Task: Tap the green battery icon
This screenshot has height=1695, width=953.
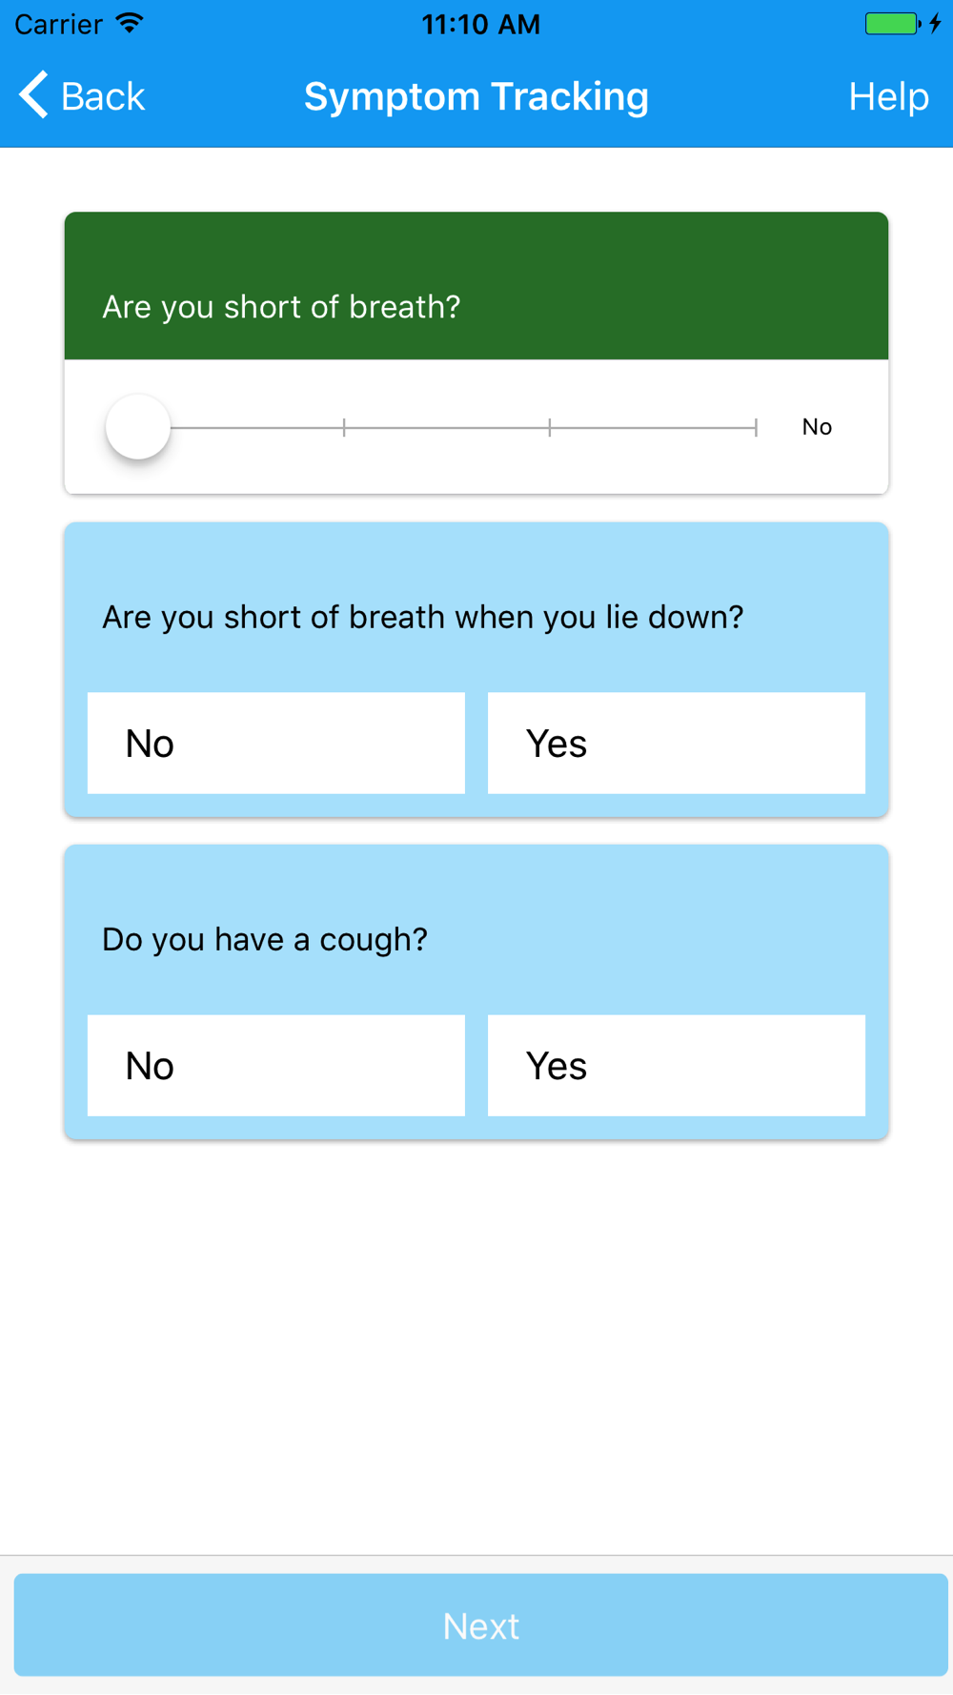Action: [893, 24]
